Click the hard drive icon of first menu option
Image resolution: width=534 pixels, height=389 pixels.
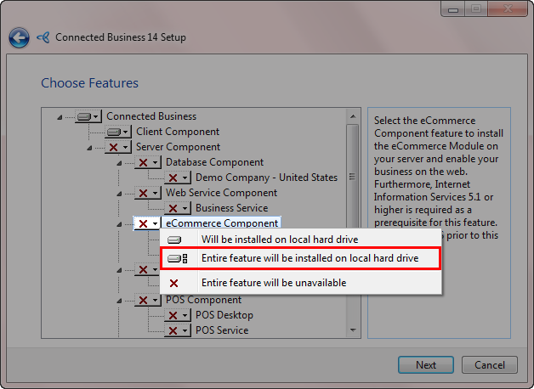coord(174,240)
